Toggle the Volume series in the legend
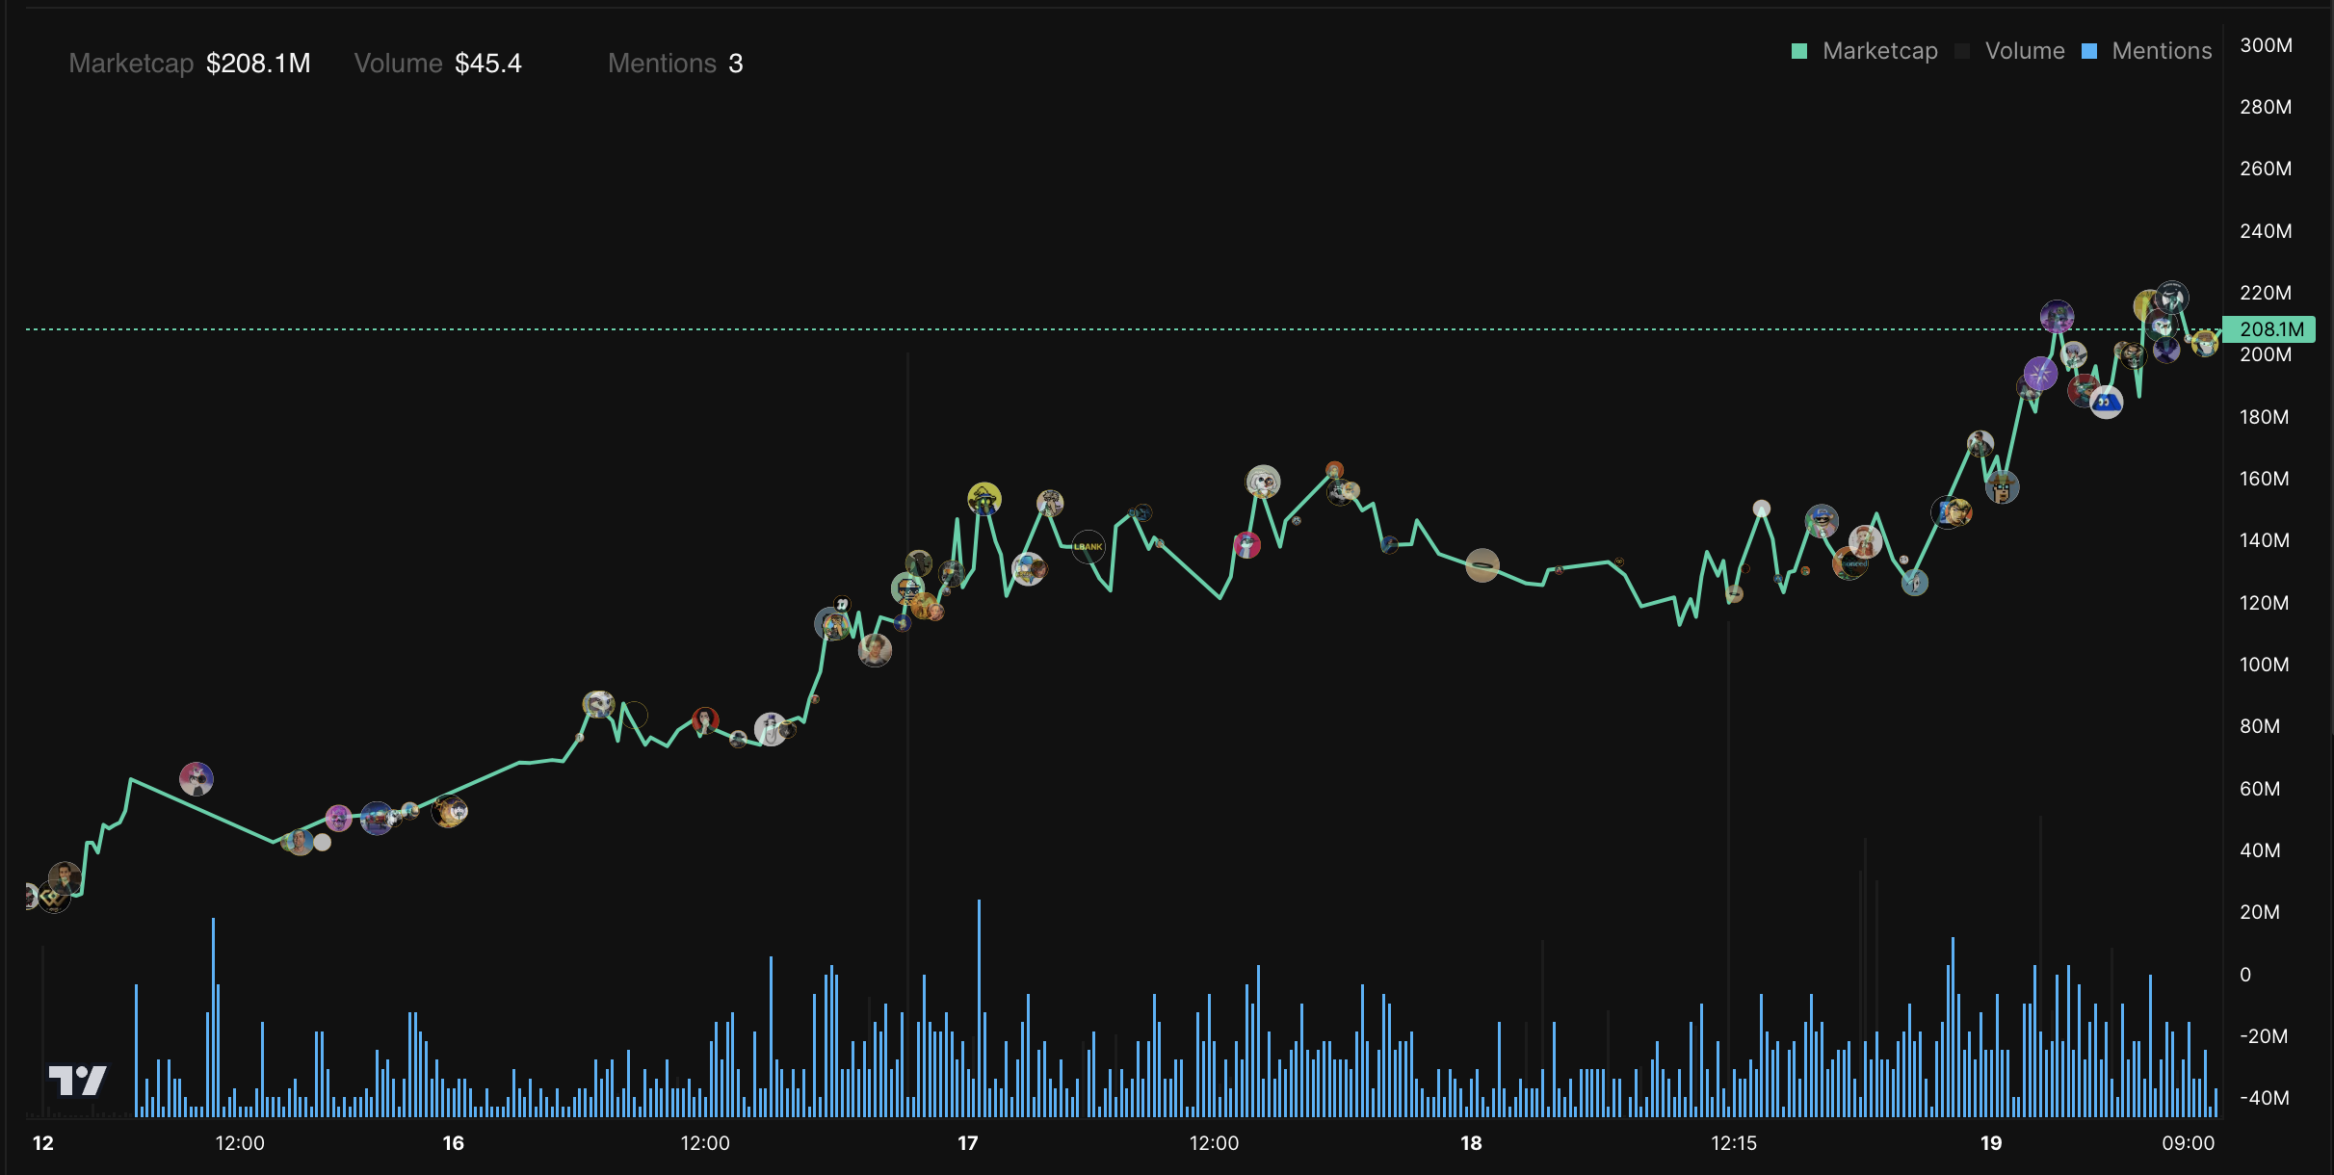Image resolution: width=2334 pixels, height=1175 pixels. click(x=2025, y=50)
